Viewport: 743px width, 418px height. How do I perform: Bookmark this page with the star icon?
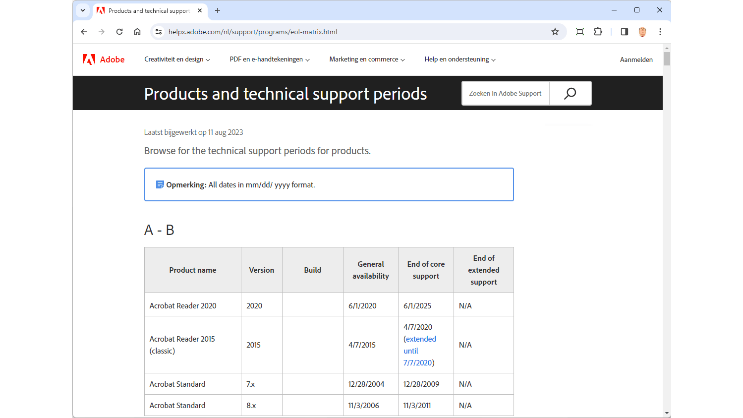coord(555,32)
